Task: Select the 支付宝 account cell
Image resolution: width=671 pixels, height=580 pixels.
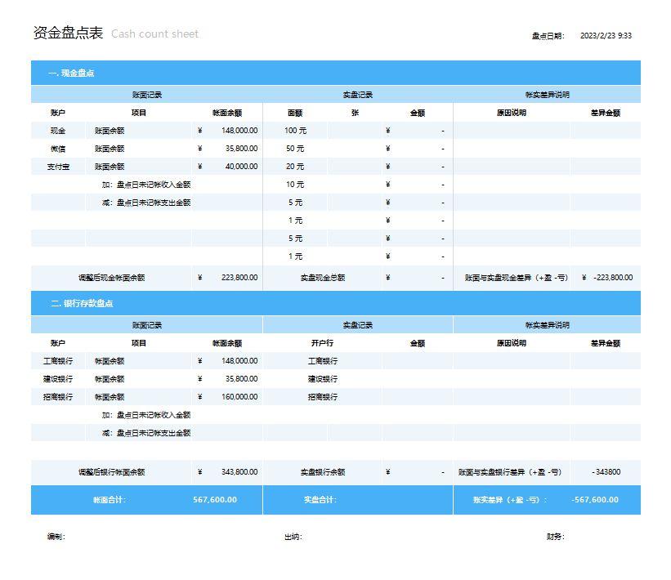Action: pyautogui.click(x=58, y=167)
